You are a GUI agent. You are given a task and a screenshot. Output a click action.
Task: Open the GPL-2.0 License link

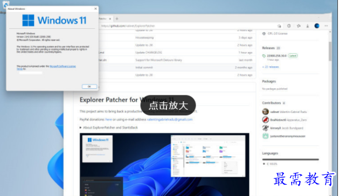(278, 33)
